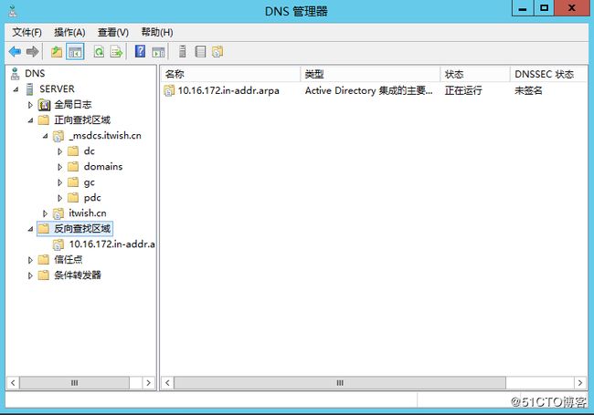
Task: Open Help via the question mark icon
Action: click(140, 51)
